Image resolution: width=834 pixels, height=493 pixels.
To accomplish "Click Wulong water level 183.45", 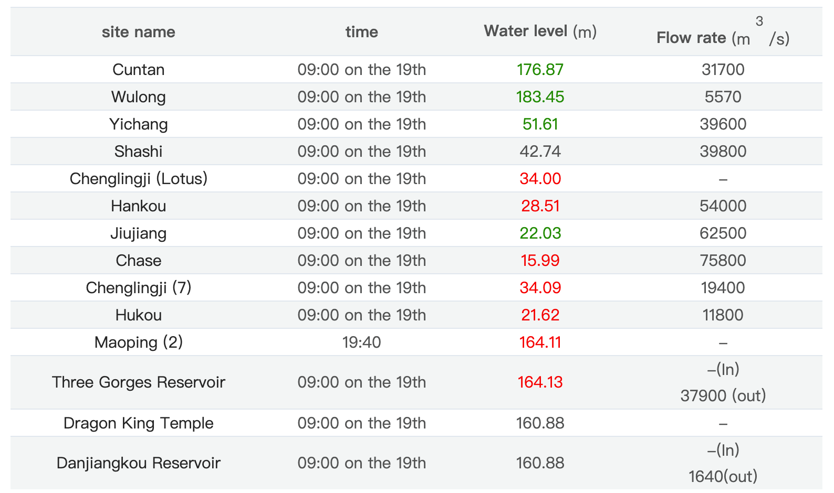I will point(540,97).
